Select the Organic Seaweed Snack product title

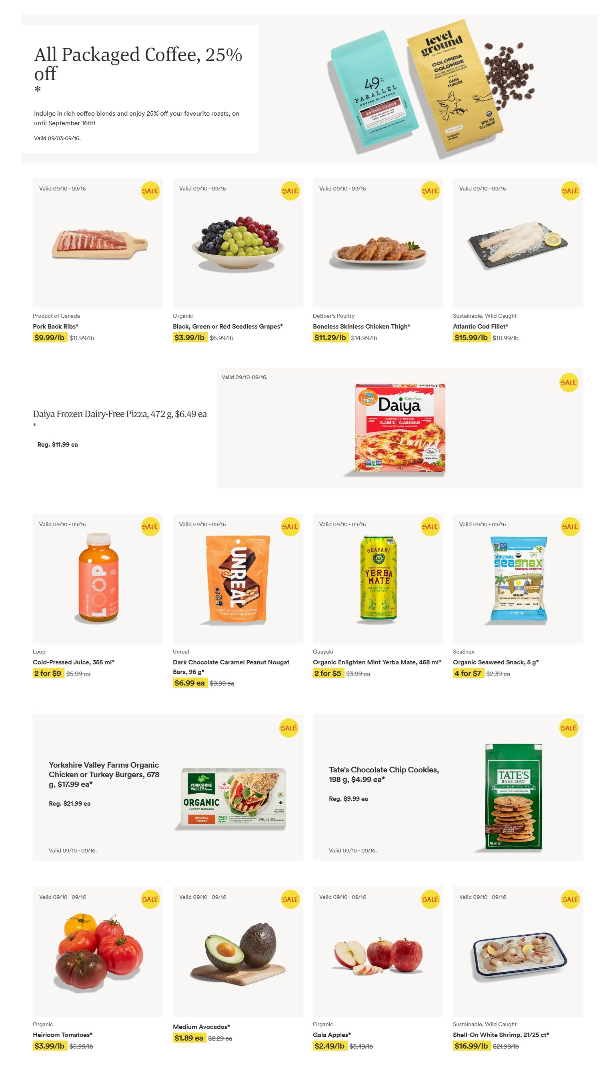tap(495, 662)
